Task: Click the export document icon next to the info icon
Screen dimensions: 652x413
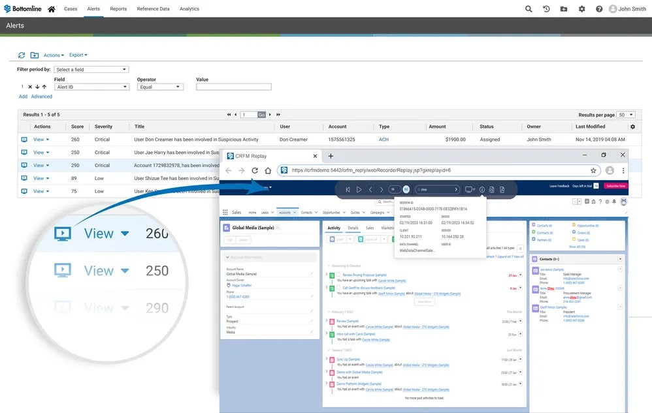Action: pos(491,189)
